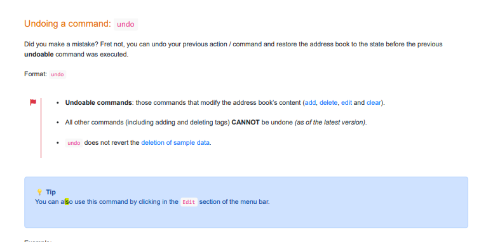Click the lightbulb Tip icon
The image size is (493, 242).
[x=39, y=192]
